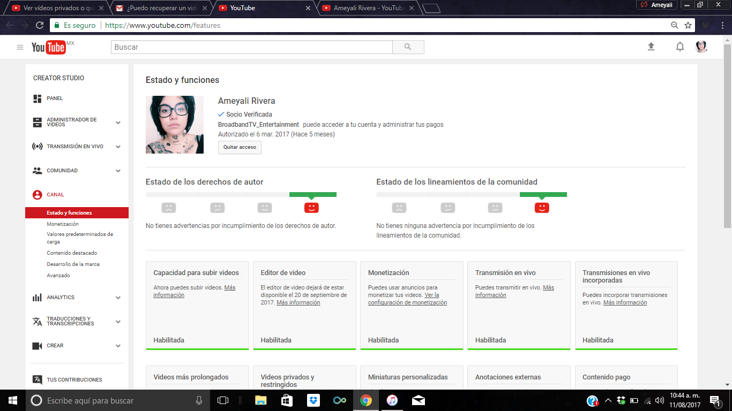Open the Avanzado submenu item

click(x=58, y=276)
